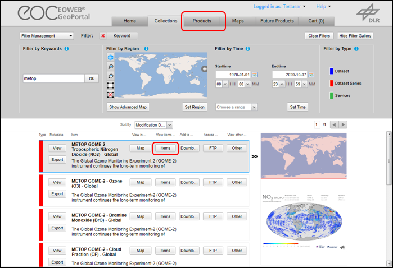The width and height of the screenshot is (393, 268).
Task: Click Items for Tropospheric Nitrogen Dioxide row
Action: tap(165, 148)
